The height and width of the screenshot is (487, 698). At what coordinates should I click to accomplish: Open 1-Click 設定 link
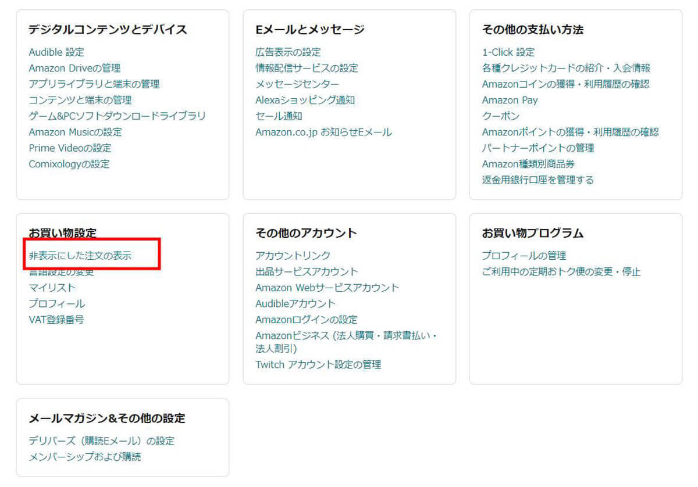[508, 52]
